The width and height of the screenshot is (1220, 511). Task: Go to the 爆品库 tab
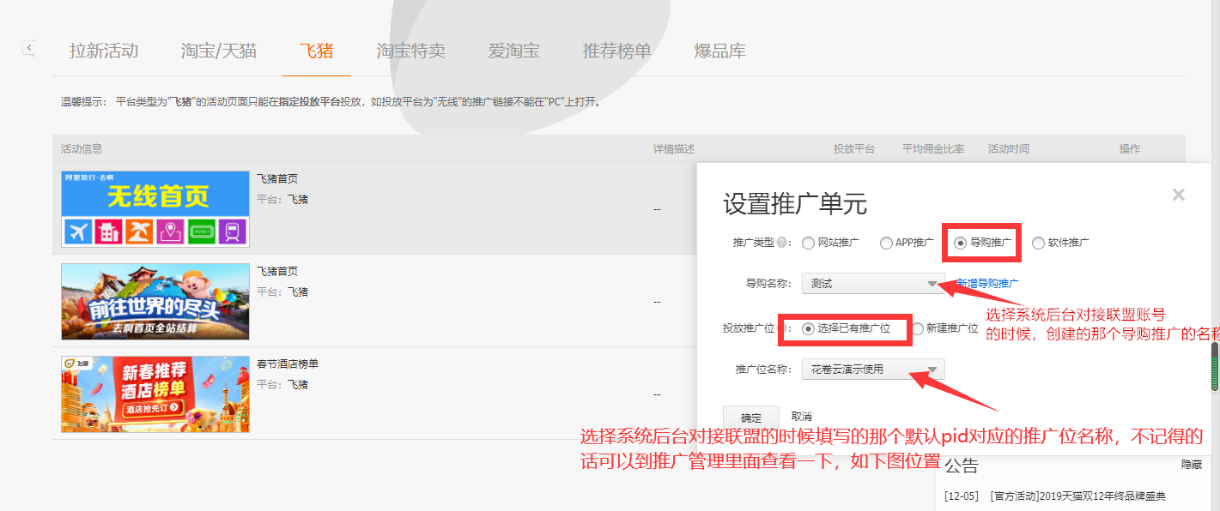pyautogui.click(x=719, y=51)
